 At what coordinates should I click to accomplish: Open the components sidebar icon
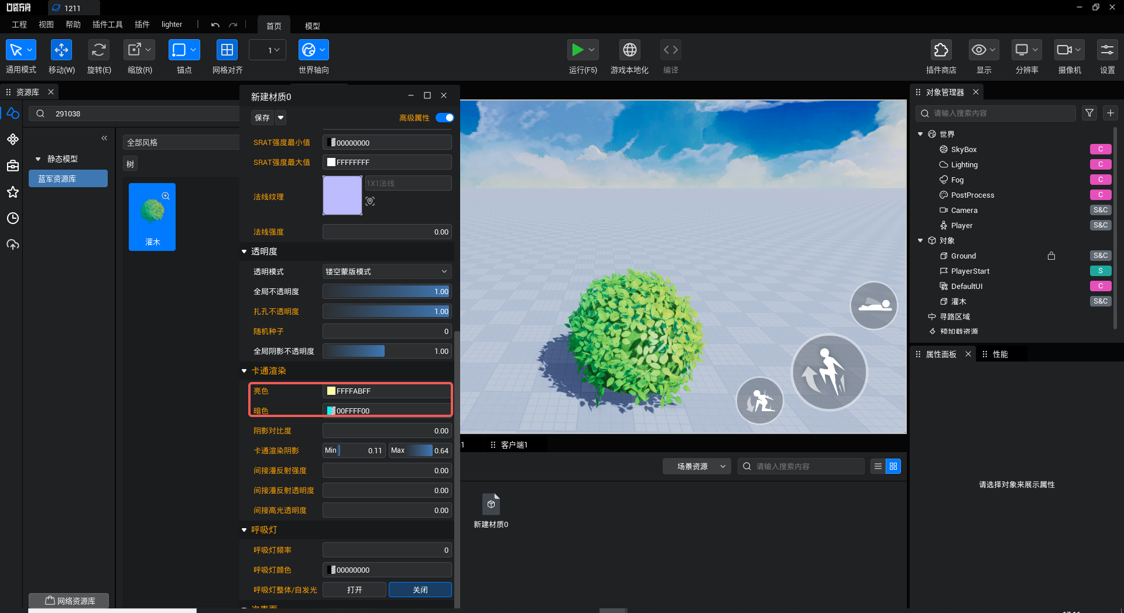click(13, 139)
